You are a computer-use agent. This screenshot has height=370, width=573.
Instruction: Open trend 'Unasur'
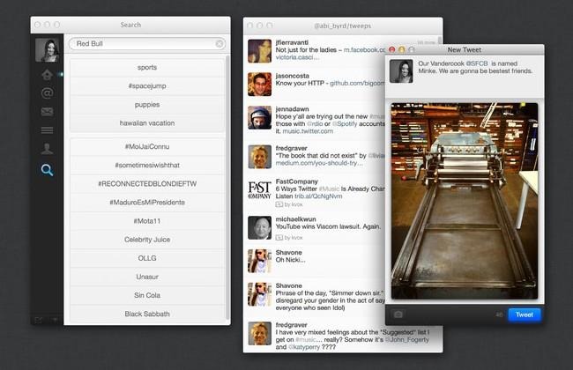pyautogui.click(x=147, y=277)
